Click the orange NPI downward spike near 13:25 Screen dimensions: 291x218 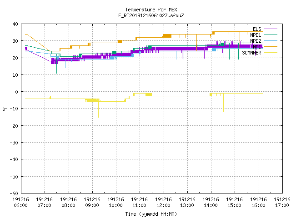197,43
